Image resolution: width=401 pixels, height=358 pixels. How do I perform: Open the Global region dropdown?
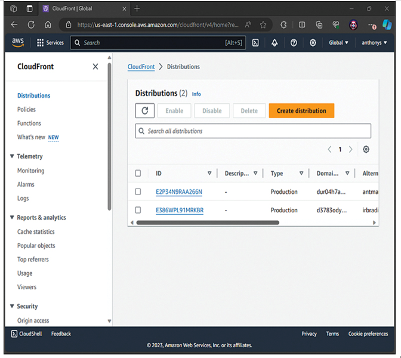[x=338, y=43]
